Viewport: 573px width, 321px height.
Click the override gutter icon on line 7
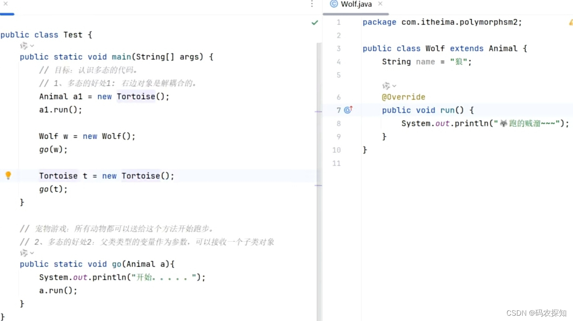[x=348, y=110]
